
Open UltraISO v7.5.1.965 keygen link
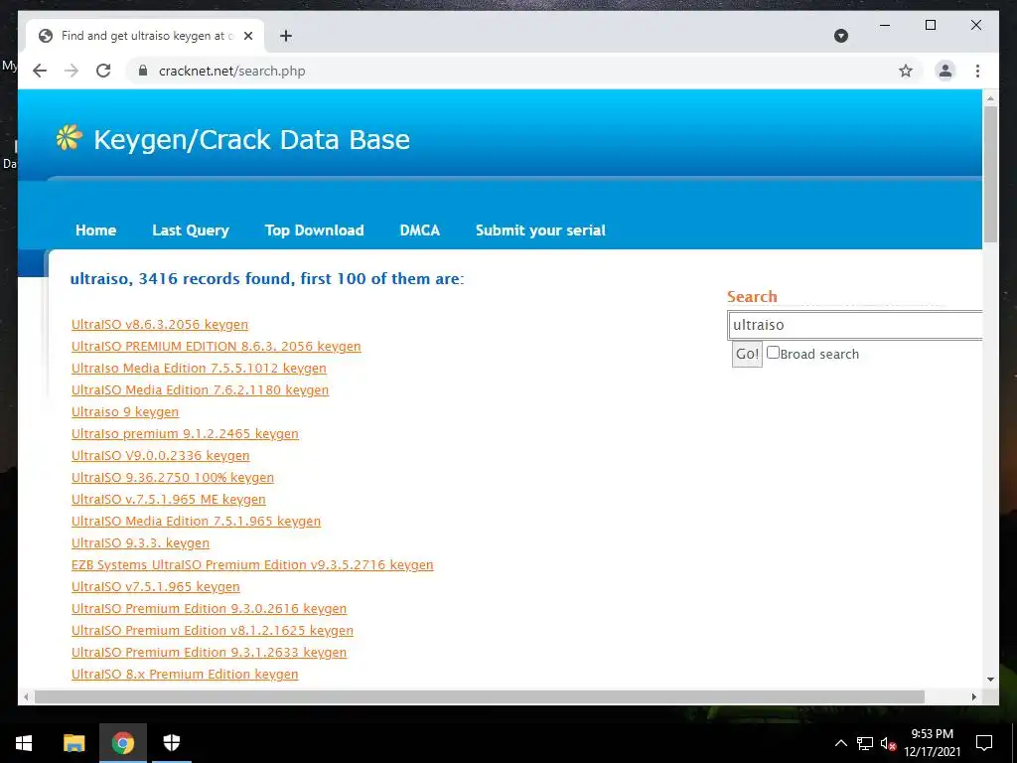[x=156, y=586]
